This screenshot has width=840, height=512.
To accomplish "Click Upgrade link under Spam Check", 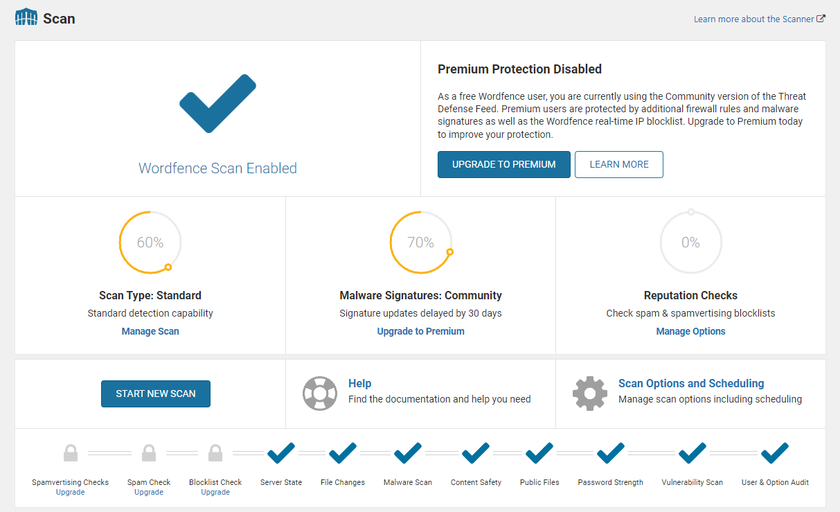I will pos(149,492).
